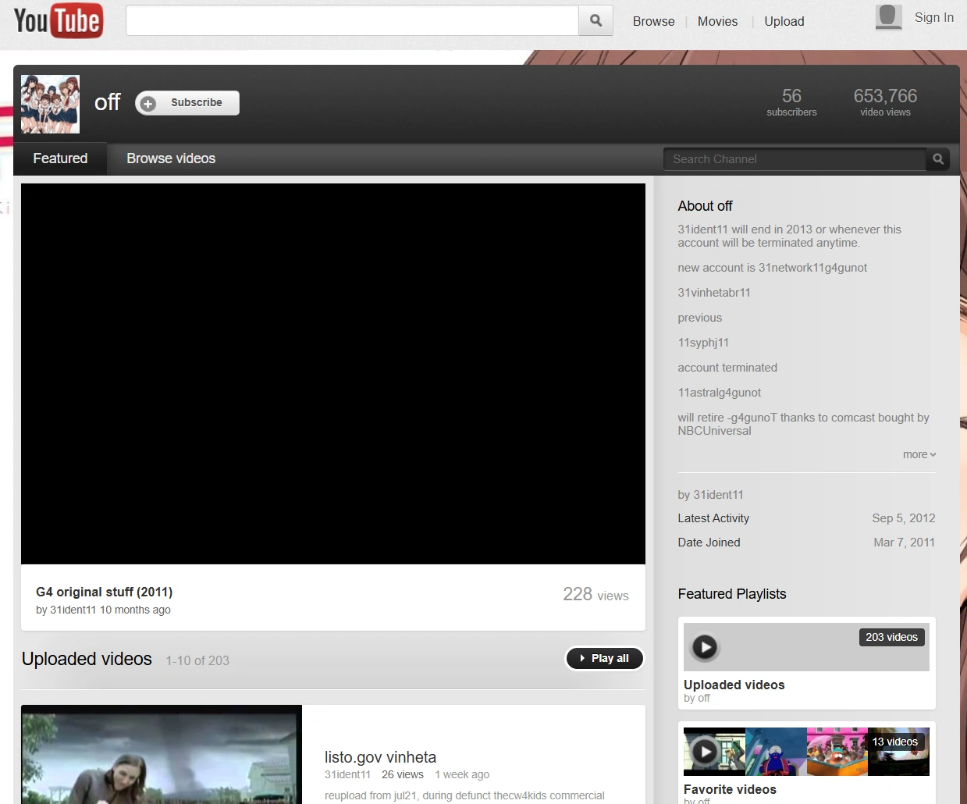Image resolution: width=967 pixels, height=804 pixels.
Task: Open the listo.gov vinheta video title
Action: pyautogui.click(x=380, y=757)
